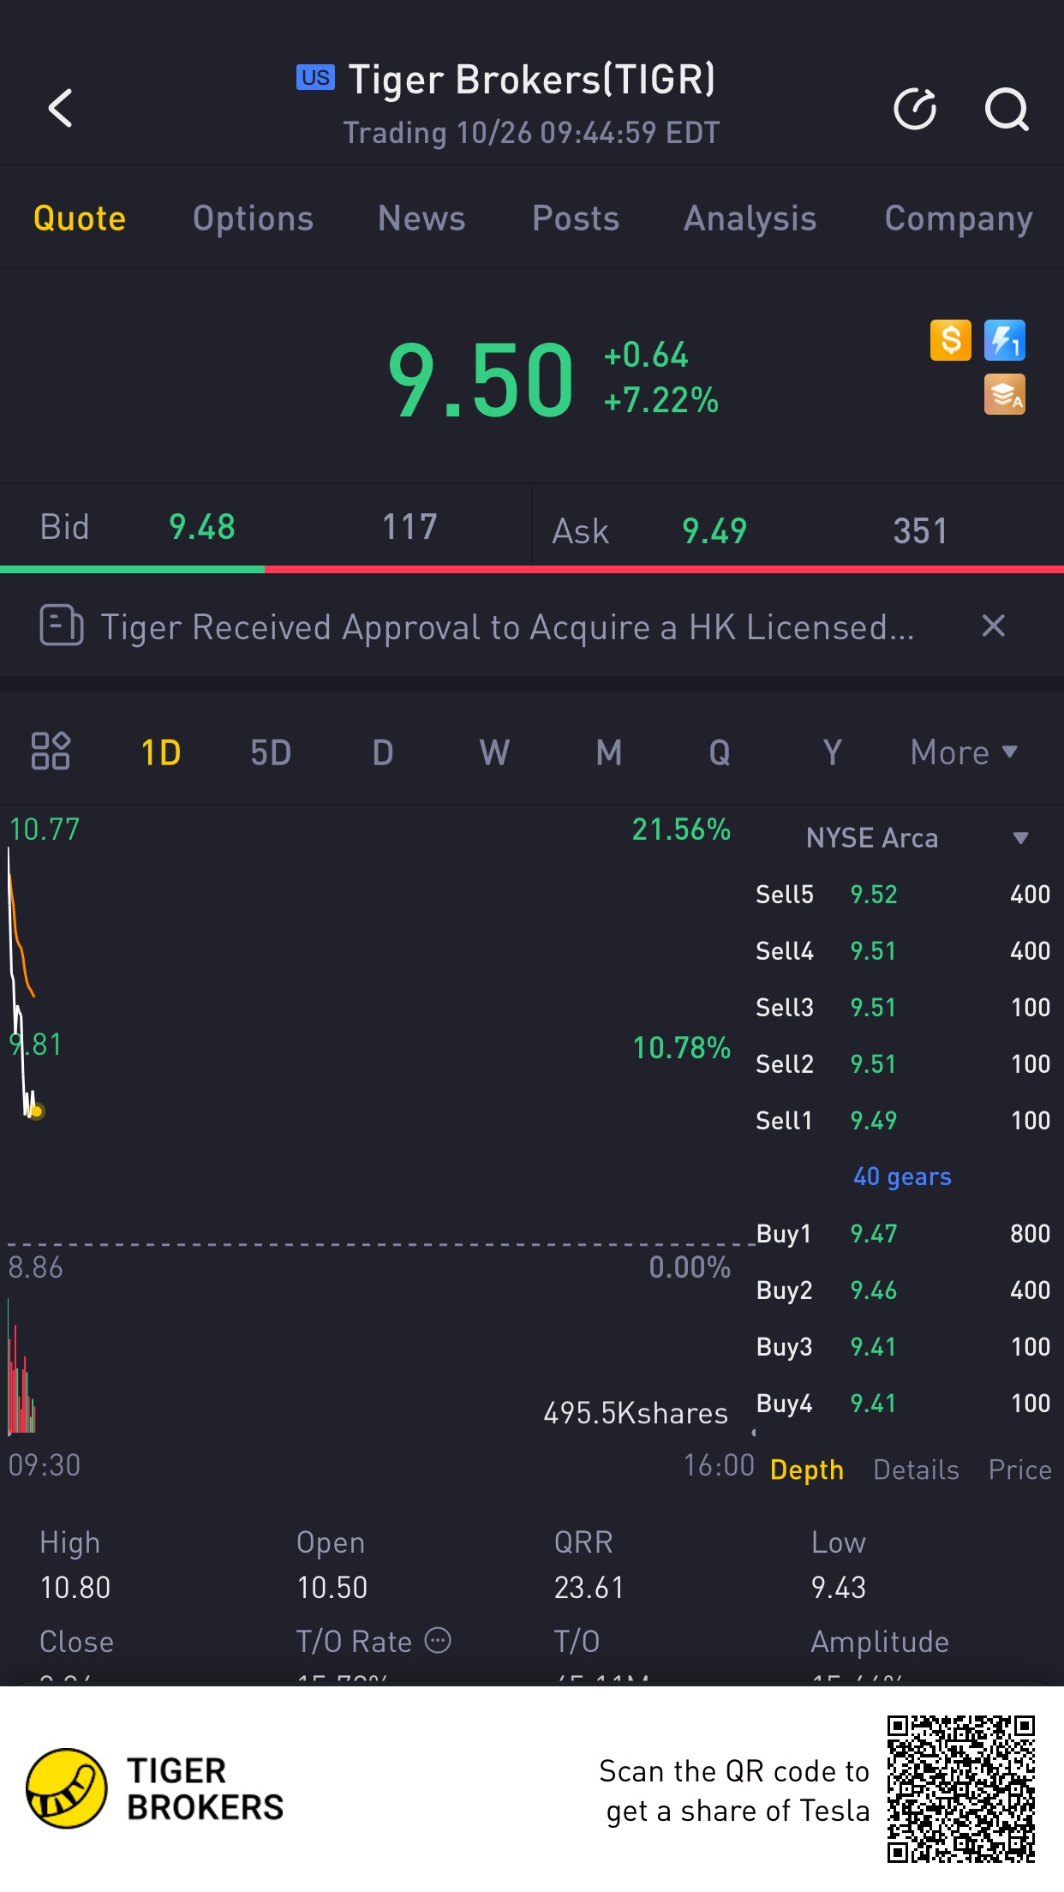Image resolution: width=1064 pixels, height=1892 pixels.
Task: Tap the blue lightning badge
Action: (1005, 340)
